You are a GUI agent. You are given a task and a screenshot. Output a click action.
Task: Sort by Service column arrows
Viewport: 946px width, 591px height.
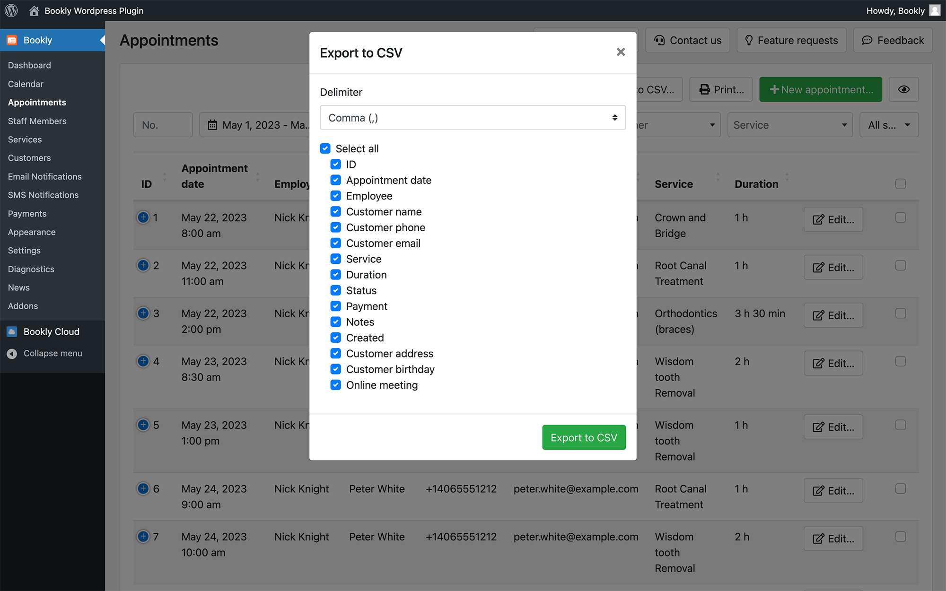(718, 177)
